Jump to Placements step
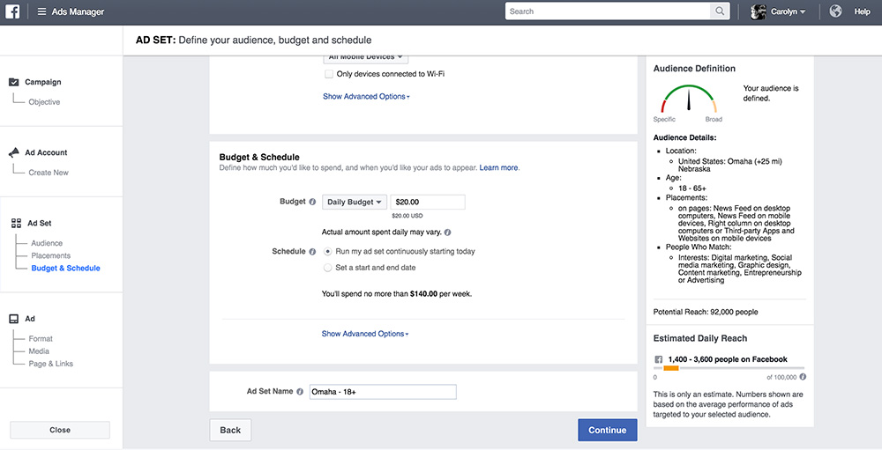882x450 pixels. point(50,255)
